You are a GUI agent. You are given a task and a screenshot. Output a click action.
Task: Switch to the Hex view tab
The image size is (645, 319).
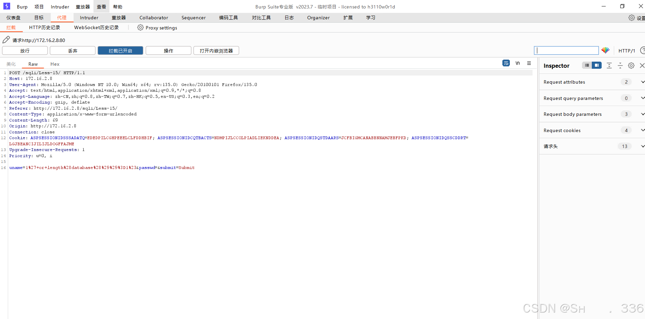point(55,64)
